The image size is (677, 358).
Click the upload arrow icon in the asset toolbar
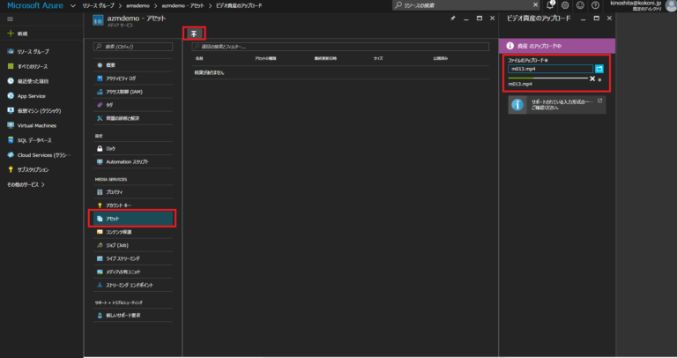pyautogui.click(x=194, y=34)
